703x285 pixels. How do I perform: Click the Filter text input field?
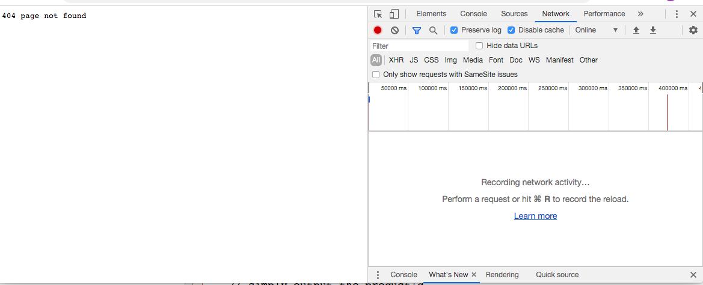419,46
